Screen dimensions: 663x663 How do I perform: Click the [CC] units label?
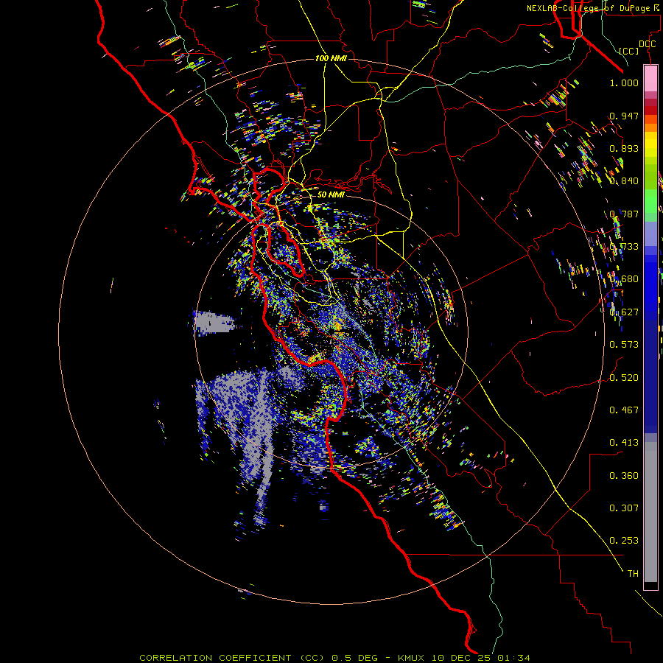pyautogui.click(x=629, y=51)
